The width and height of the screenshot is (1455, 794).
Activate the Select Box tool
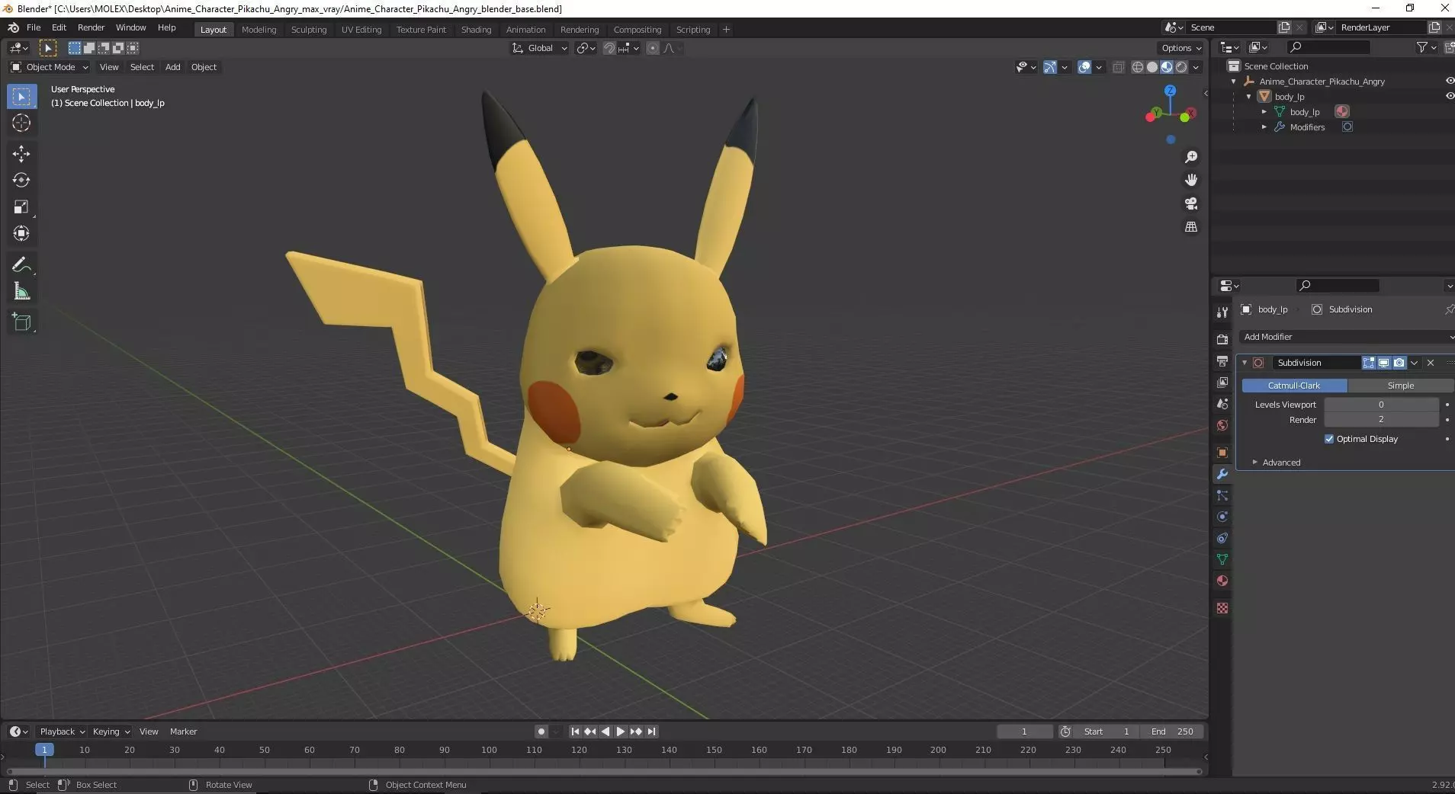pyautogui.click(x=21, y=97)
